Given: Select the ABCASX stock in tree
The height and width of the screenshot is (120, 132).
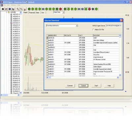Looking at the screenshot, I should [x=16, y=15].
